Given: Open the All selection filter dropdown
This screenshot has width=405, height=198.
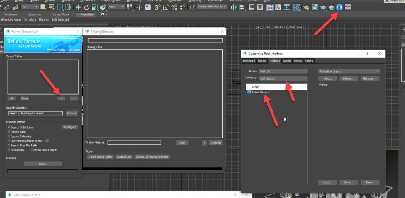Looking at the screenshot, I should point(30,7).
